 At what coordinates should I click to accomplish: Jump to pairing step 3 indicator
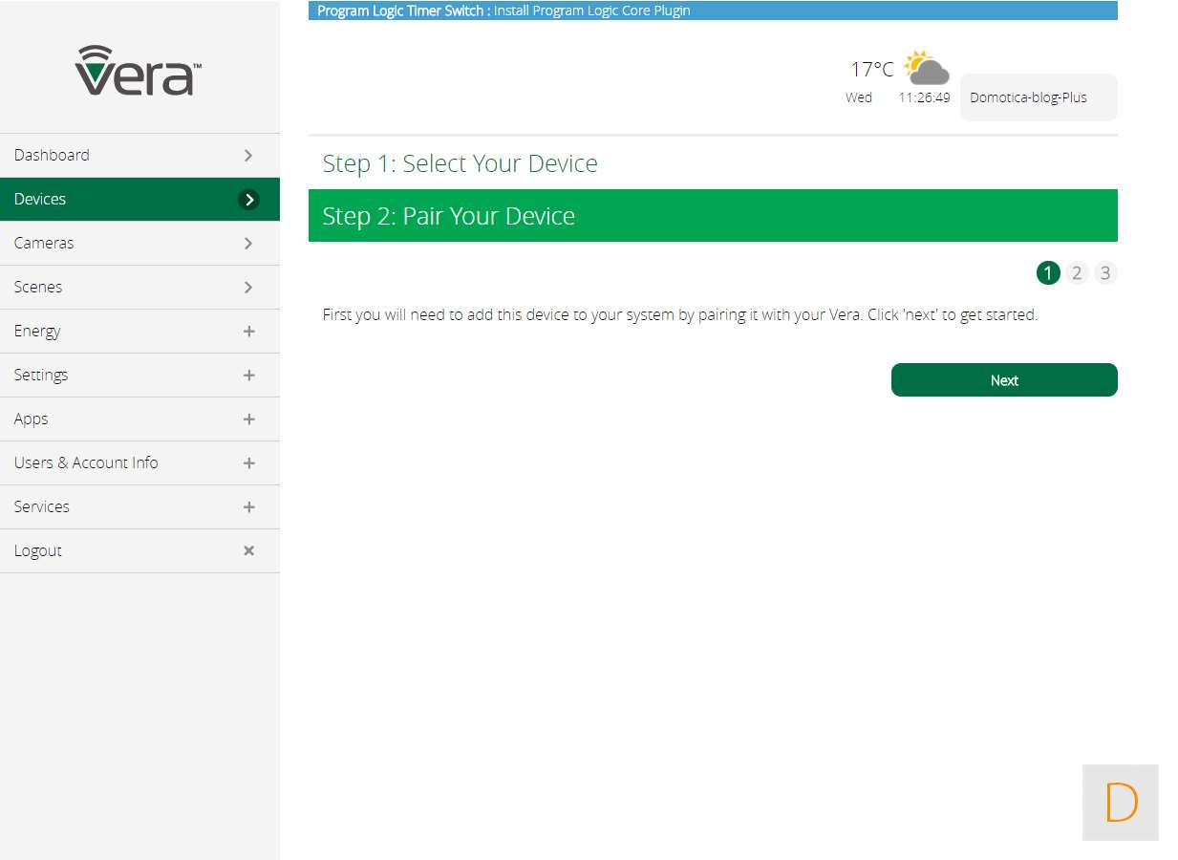1105,273
